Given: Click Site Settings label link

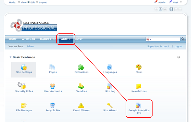Looking at the screenshot, I should click(x=24, y=72).
